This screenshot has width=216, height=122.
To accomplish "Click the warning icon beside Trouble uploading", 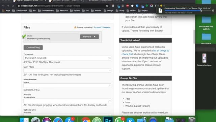I will 75,27.
